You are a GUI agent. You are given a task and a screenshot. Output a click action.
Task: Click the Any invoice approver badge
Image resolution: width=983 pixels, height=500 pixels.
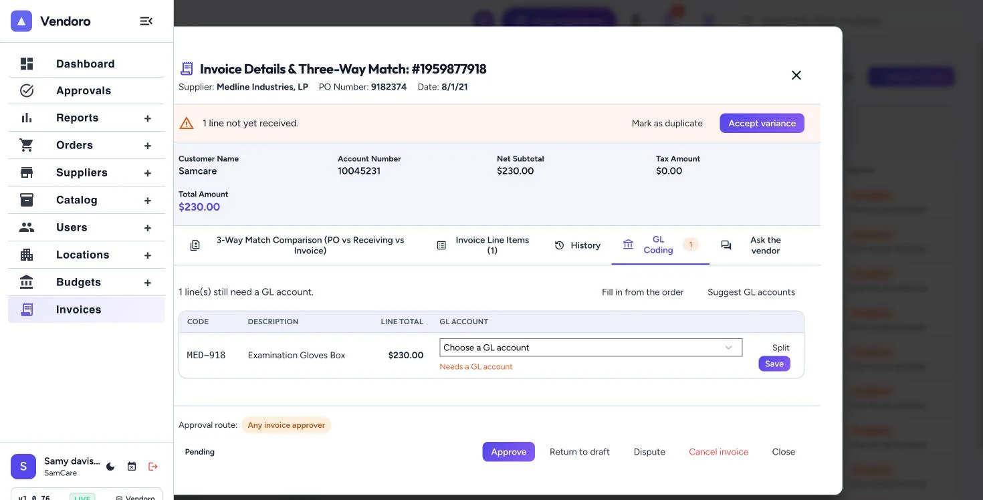286,425
